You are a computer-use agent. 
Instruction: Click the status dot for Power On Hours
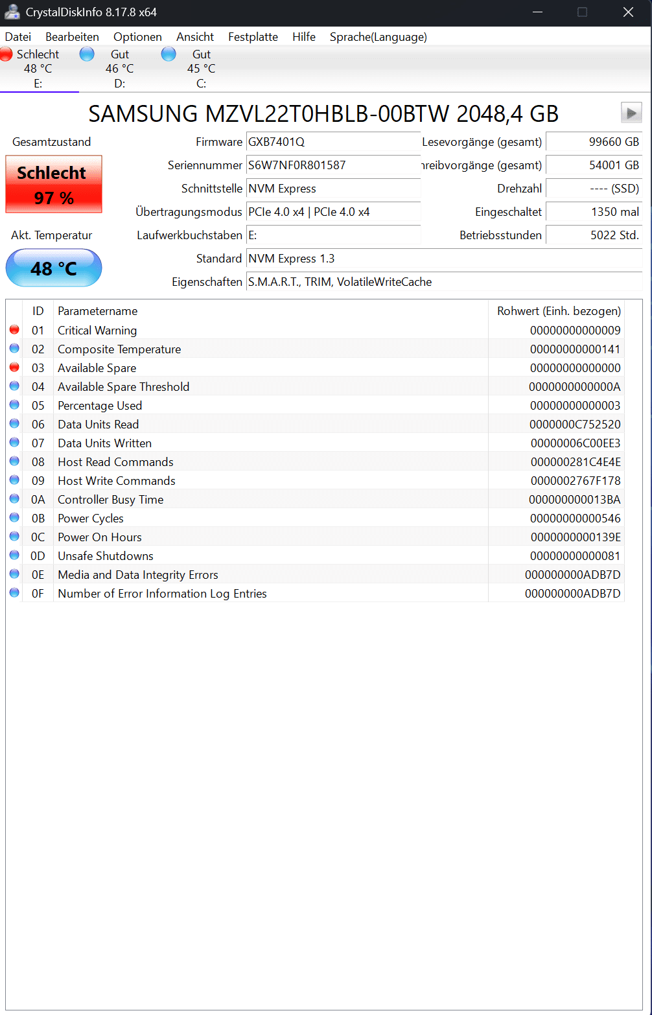click(14, 536)
